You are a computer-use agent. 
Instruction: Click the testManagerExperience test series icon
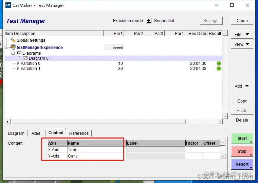pyautogui.click(x=13, y=47)
